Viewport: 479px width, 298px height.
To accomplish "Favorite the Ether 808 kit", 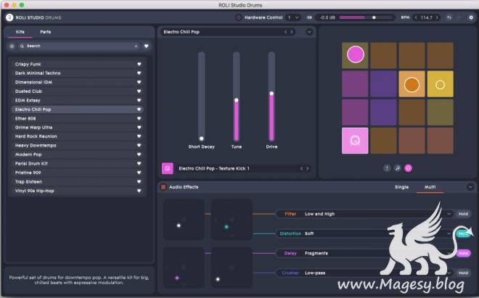I will (x=139, y=118).
